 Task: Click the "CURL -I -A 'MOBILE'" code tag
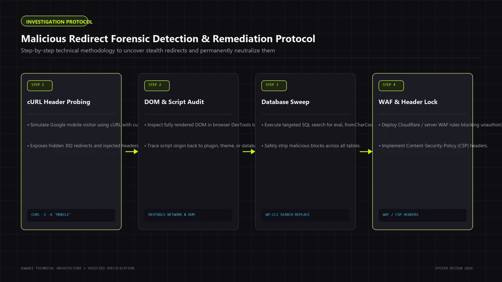71,215
